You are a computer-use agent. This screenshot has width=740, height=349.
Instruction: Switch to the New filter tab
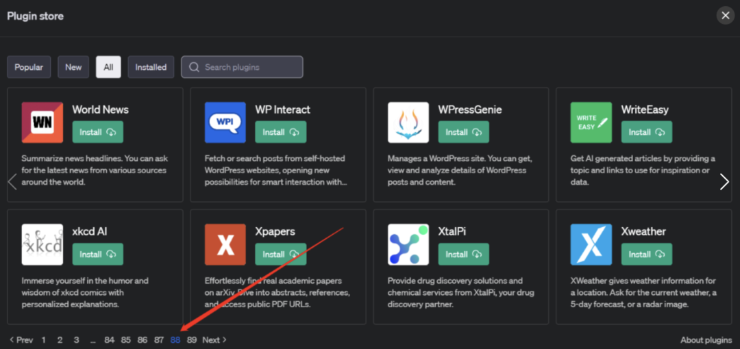pyautogui.click(x=73, y=67)
